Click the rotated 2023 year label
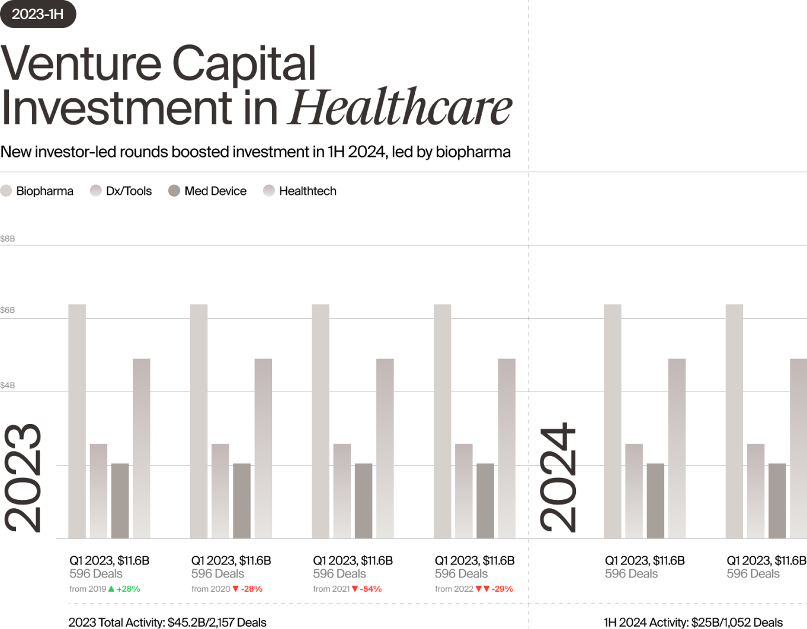 click(x=24, y=477)
